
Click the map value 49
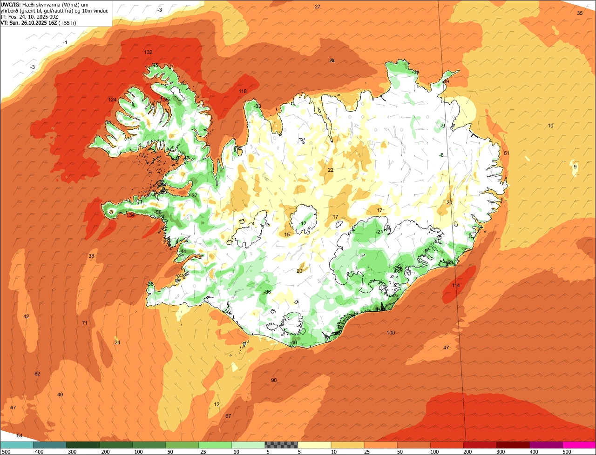[x=446, y=82]
